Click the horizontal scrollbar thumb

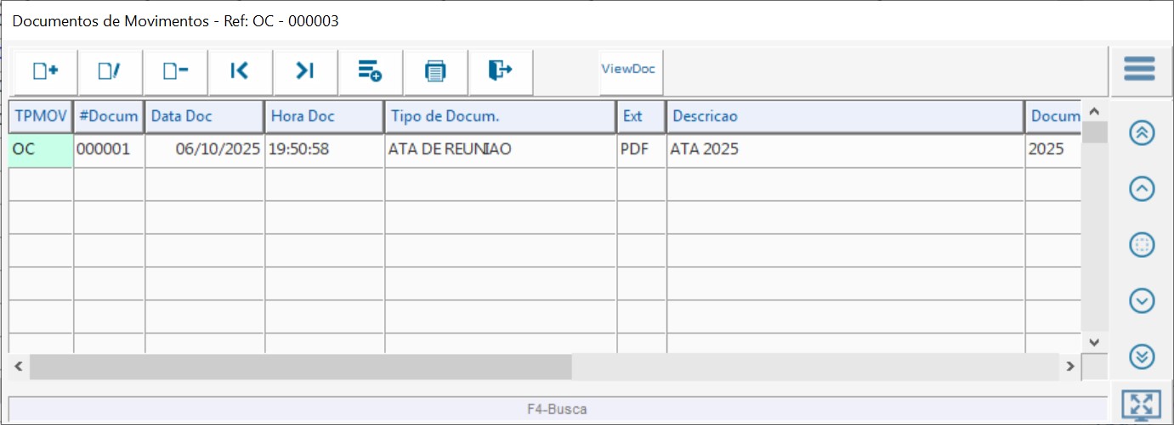(302, 366)
